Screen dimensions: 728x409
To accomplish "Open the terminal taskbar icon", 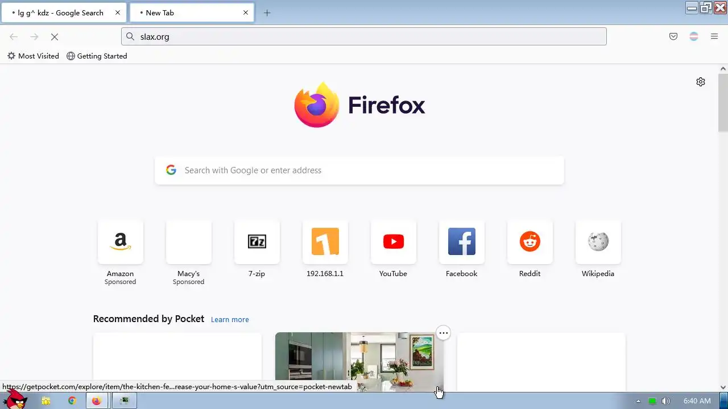I will pyautogui.click(x=123, y=400).
